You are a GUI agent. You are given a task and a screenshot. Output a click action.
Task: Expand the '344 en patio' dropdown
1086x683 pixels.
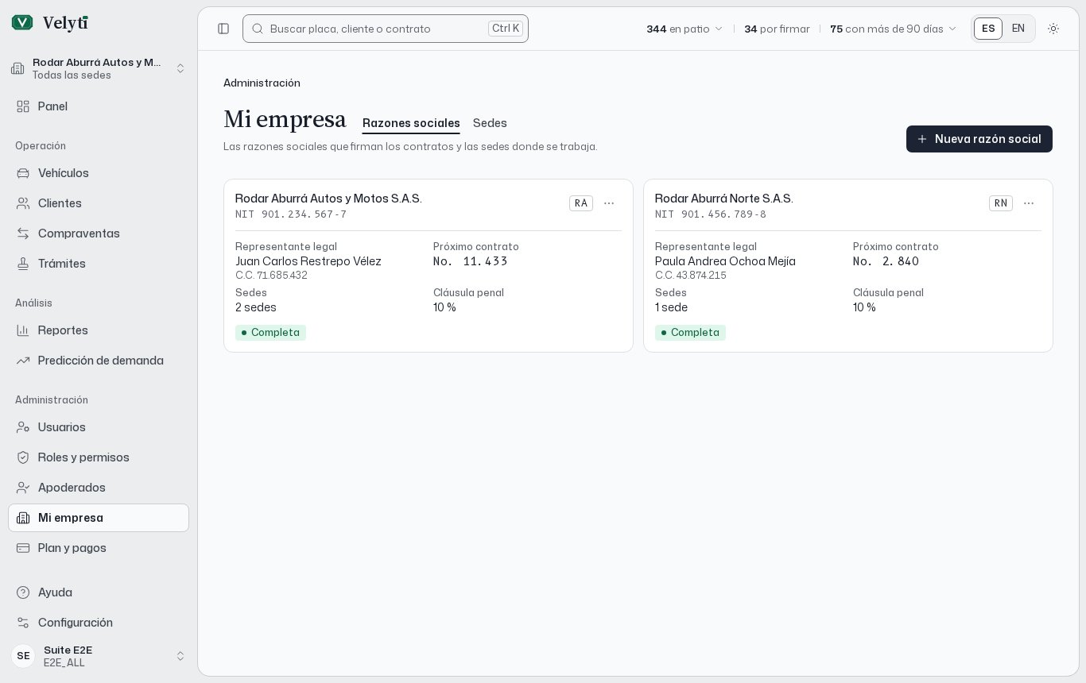(x=685, y=29)
